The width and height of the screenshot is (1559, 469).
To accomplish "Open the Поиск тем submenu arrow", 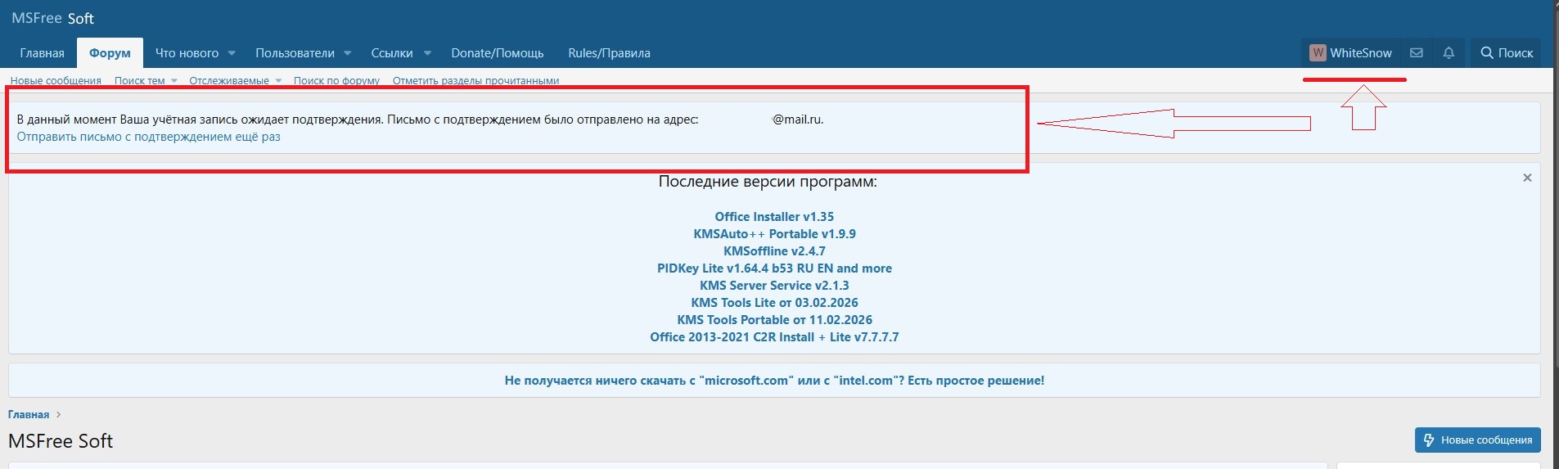I will coord(173,81).
